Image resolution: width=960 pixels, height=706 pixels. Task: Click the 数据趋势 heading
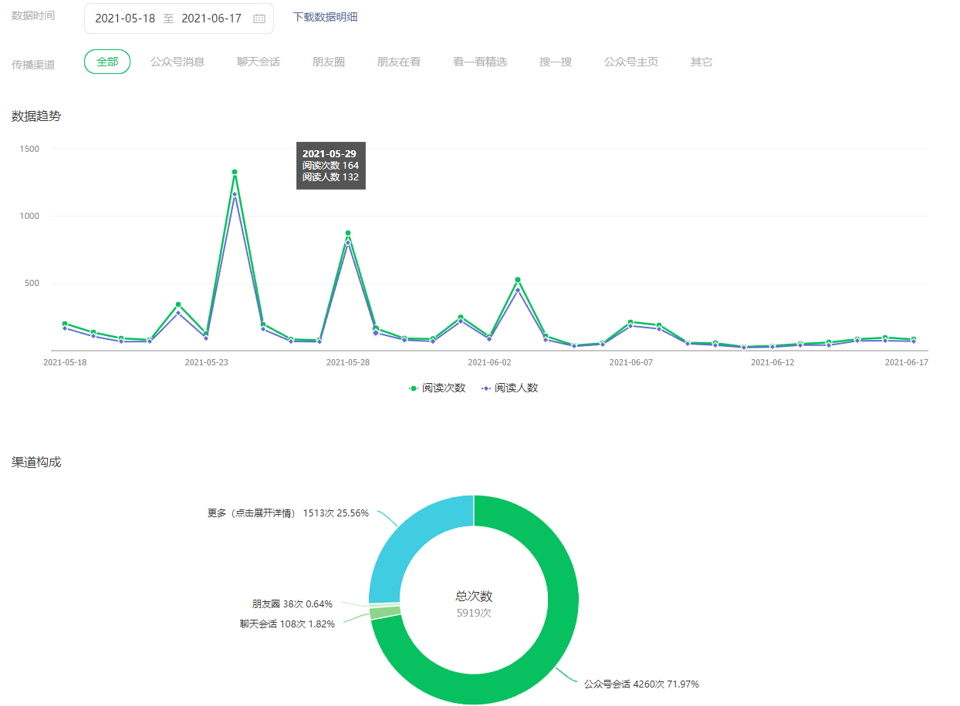point(36,116)
